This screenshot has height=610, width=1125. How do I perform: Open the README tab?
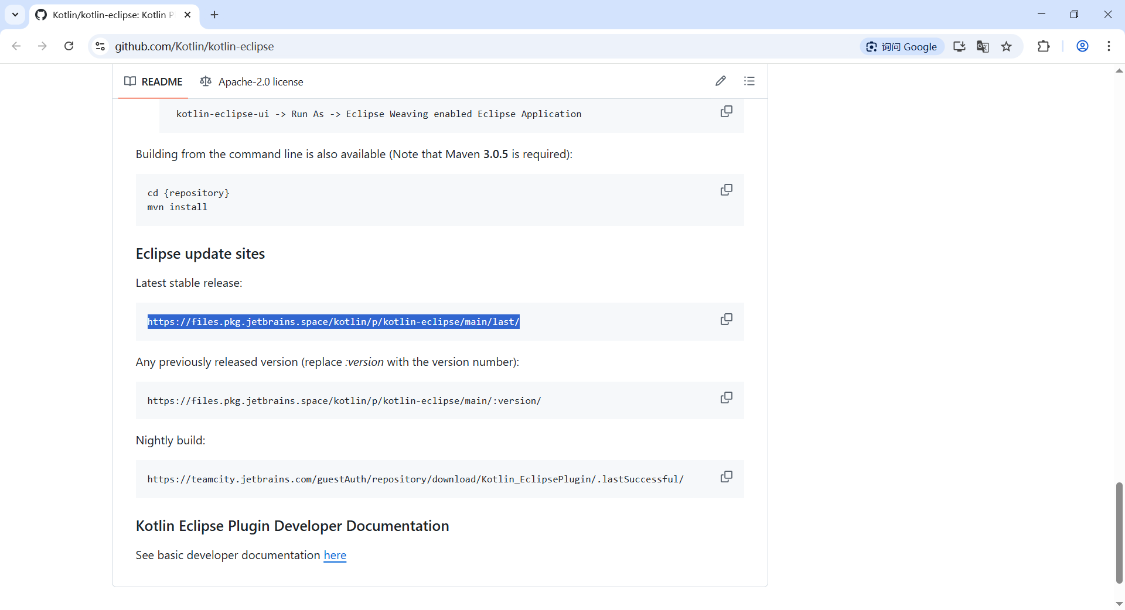(x=154, y=81)
